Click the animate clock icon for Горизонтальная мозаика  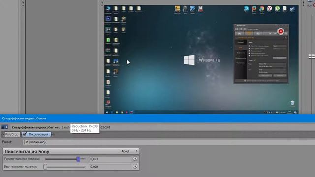tap(135, 159)
